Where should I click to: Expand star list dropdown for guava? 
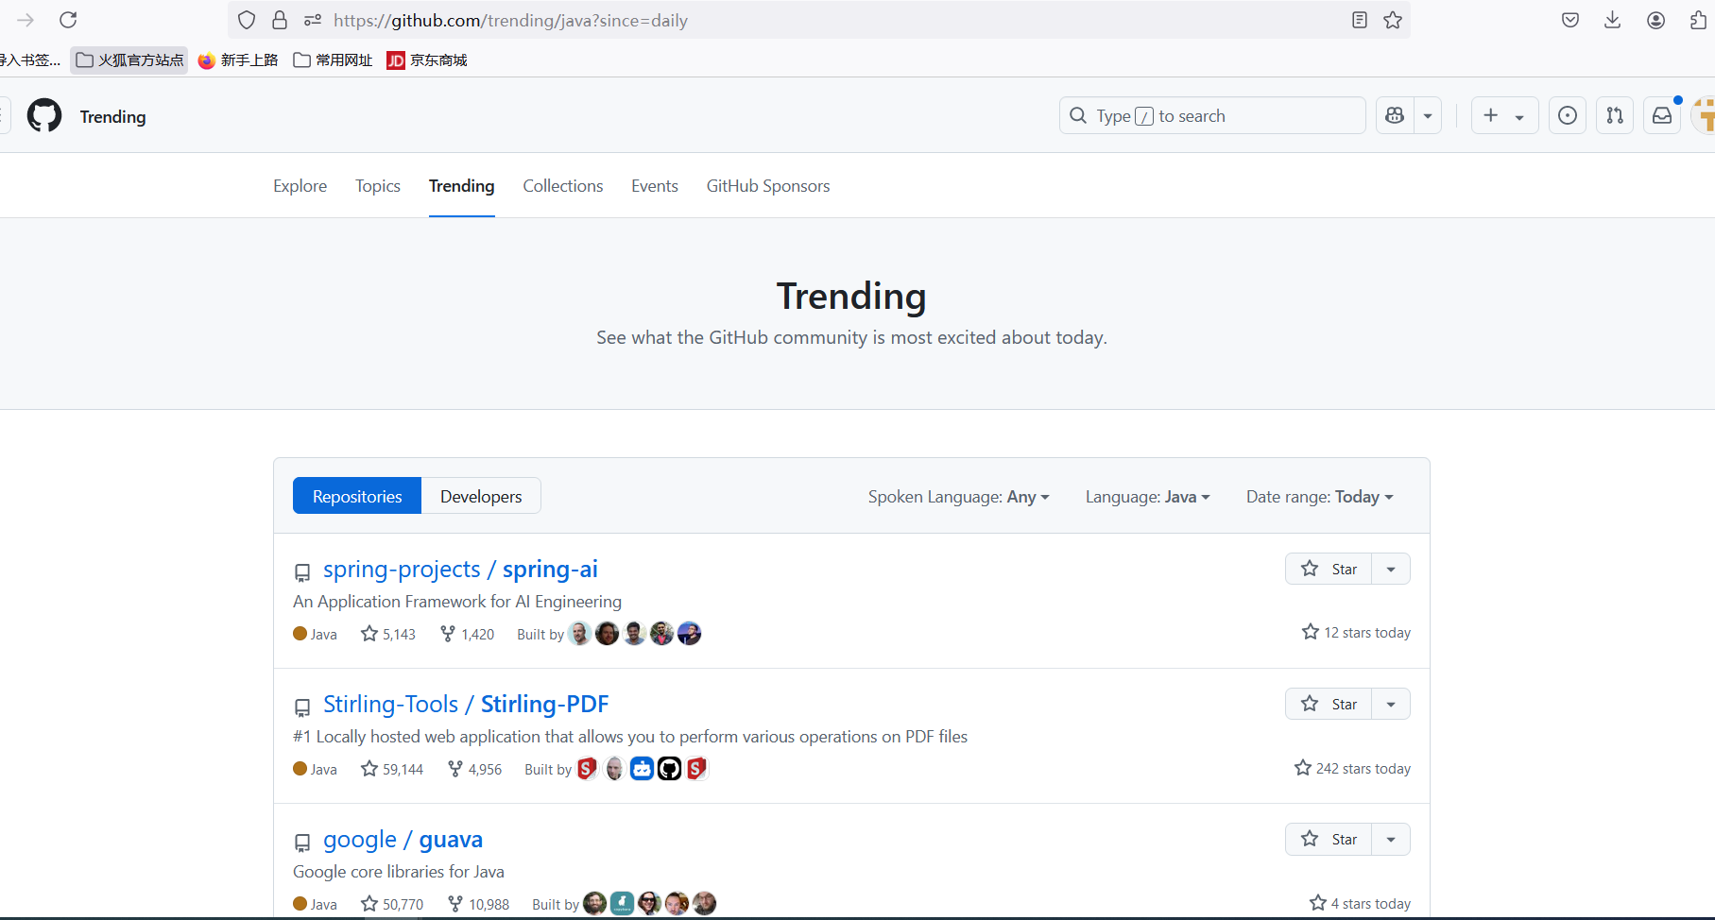pyautogui.click(x=1391, y=839)
